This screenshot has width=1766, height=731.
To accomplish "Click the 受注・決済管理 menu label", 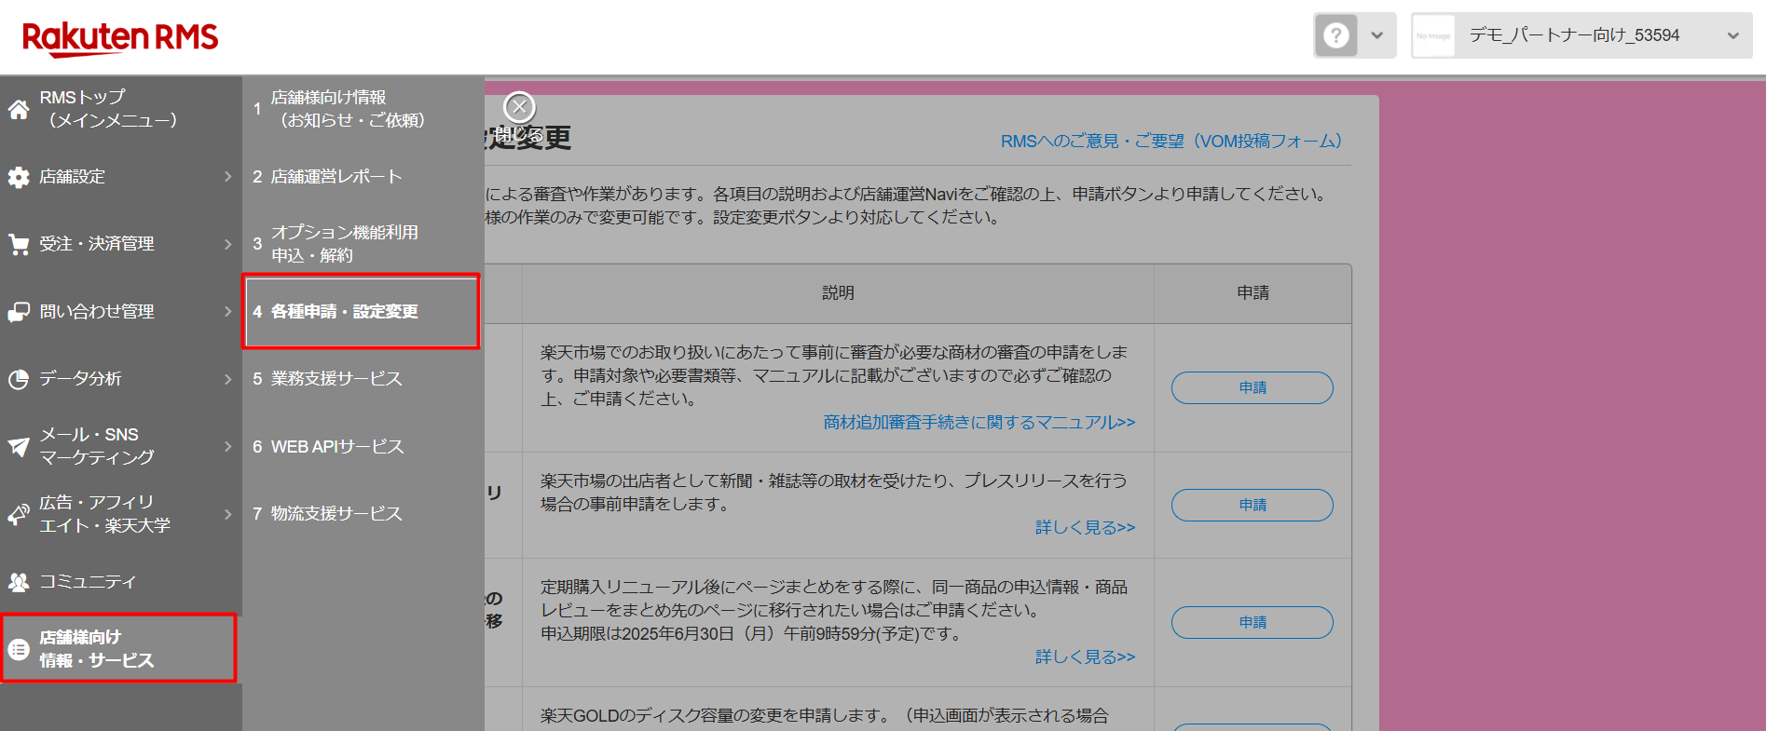I will [x=97, y=244].
